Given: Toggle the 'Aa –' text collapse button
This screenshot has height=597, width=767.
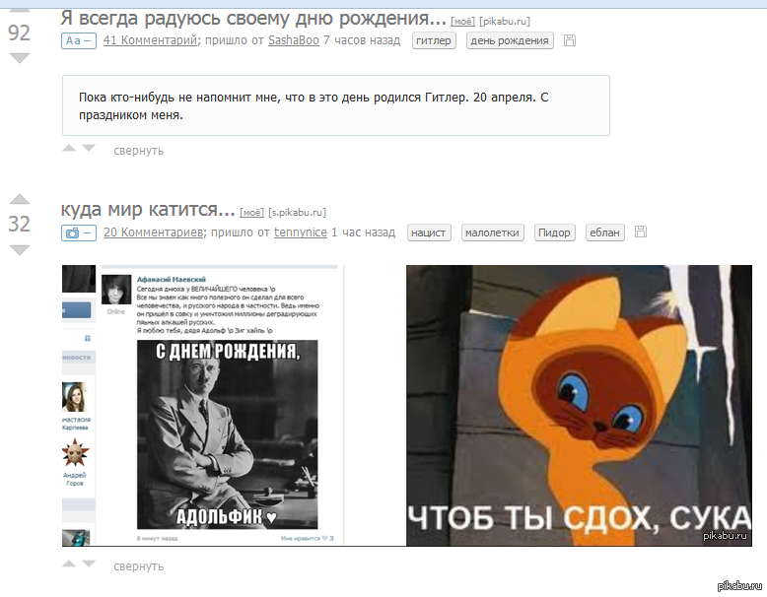Looking at the screenshot, I should pyautogui.click(x=79, y=40).
